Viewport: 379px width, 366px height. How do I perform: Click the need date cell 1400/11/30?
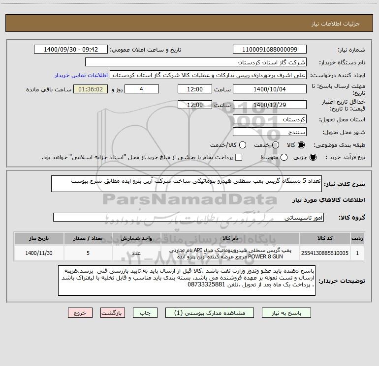39,253
